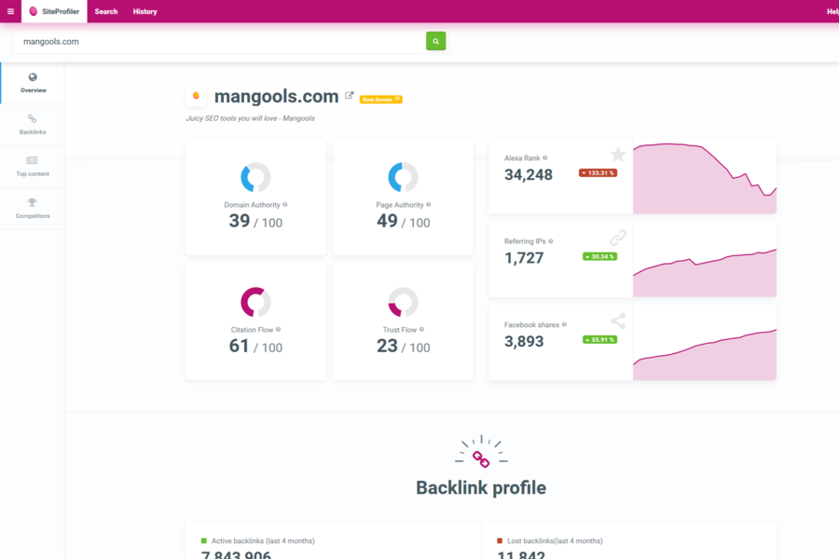Click the Referring IPs link icon

pyautogui.click(x=618, y=238)
